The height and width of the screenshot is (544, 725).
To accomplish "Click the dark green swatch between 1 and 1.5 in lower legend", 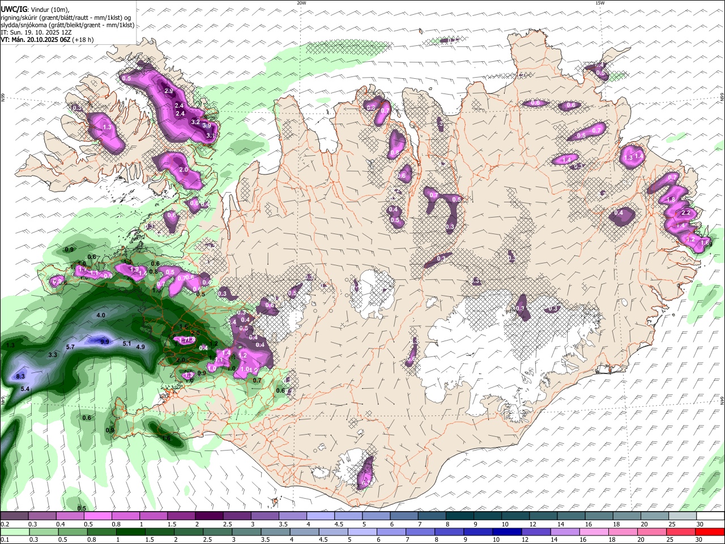I will click(x=131, y=532).
